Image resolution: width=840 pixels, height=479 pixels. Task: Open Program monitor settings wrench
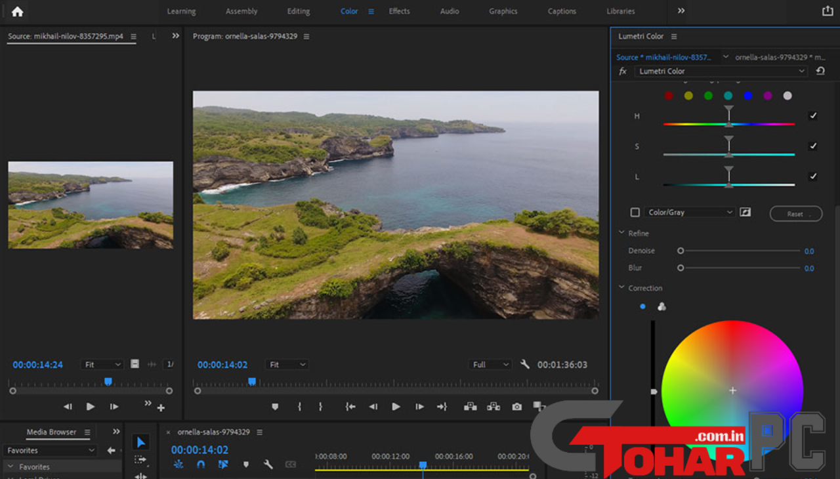coord(524,364)
